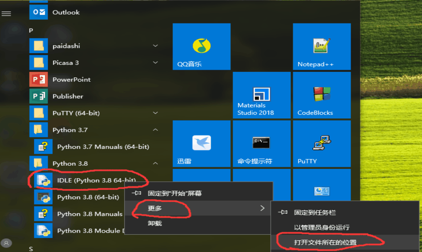
Task: Launch Materials Studio 2018 tile
Action: 262,95
